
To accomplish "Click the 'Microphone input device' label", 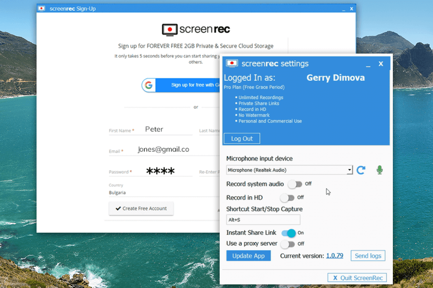I will pos(259,158).
